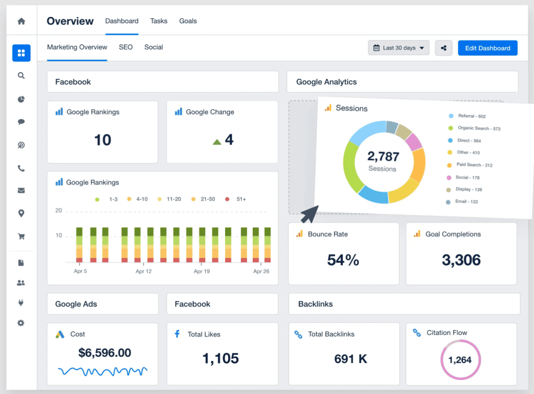Click the link icon beside Total Backlinks
Screen dimensions: 534x394
pos(298,334)
